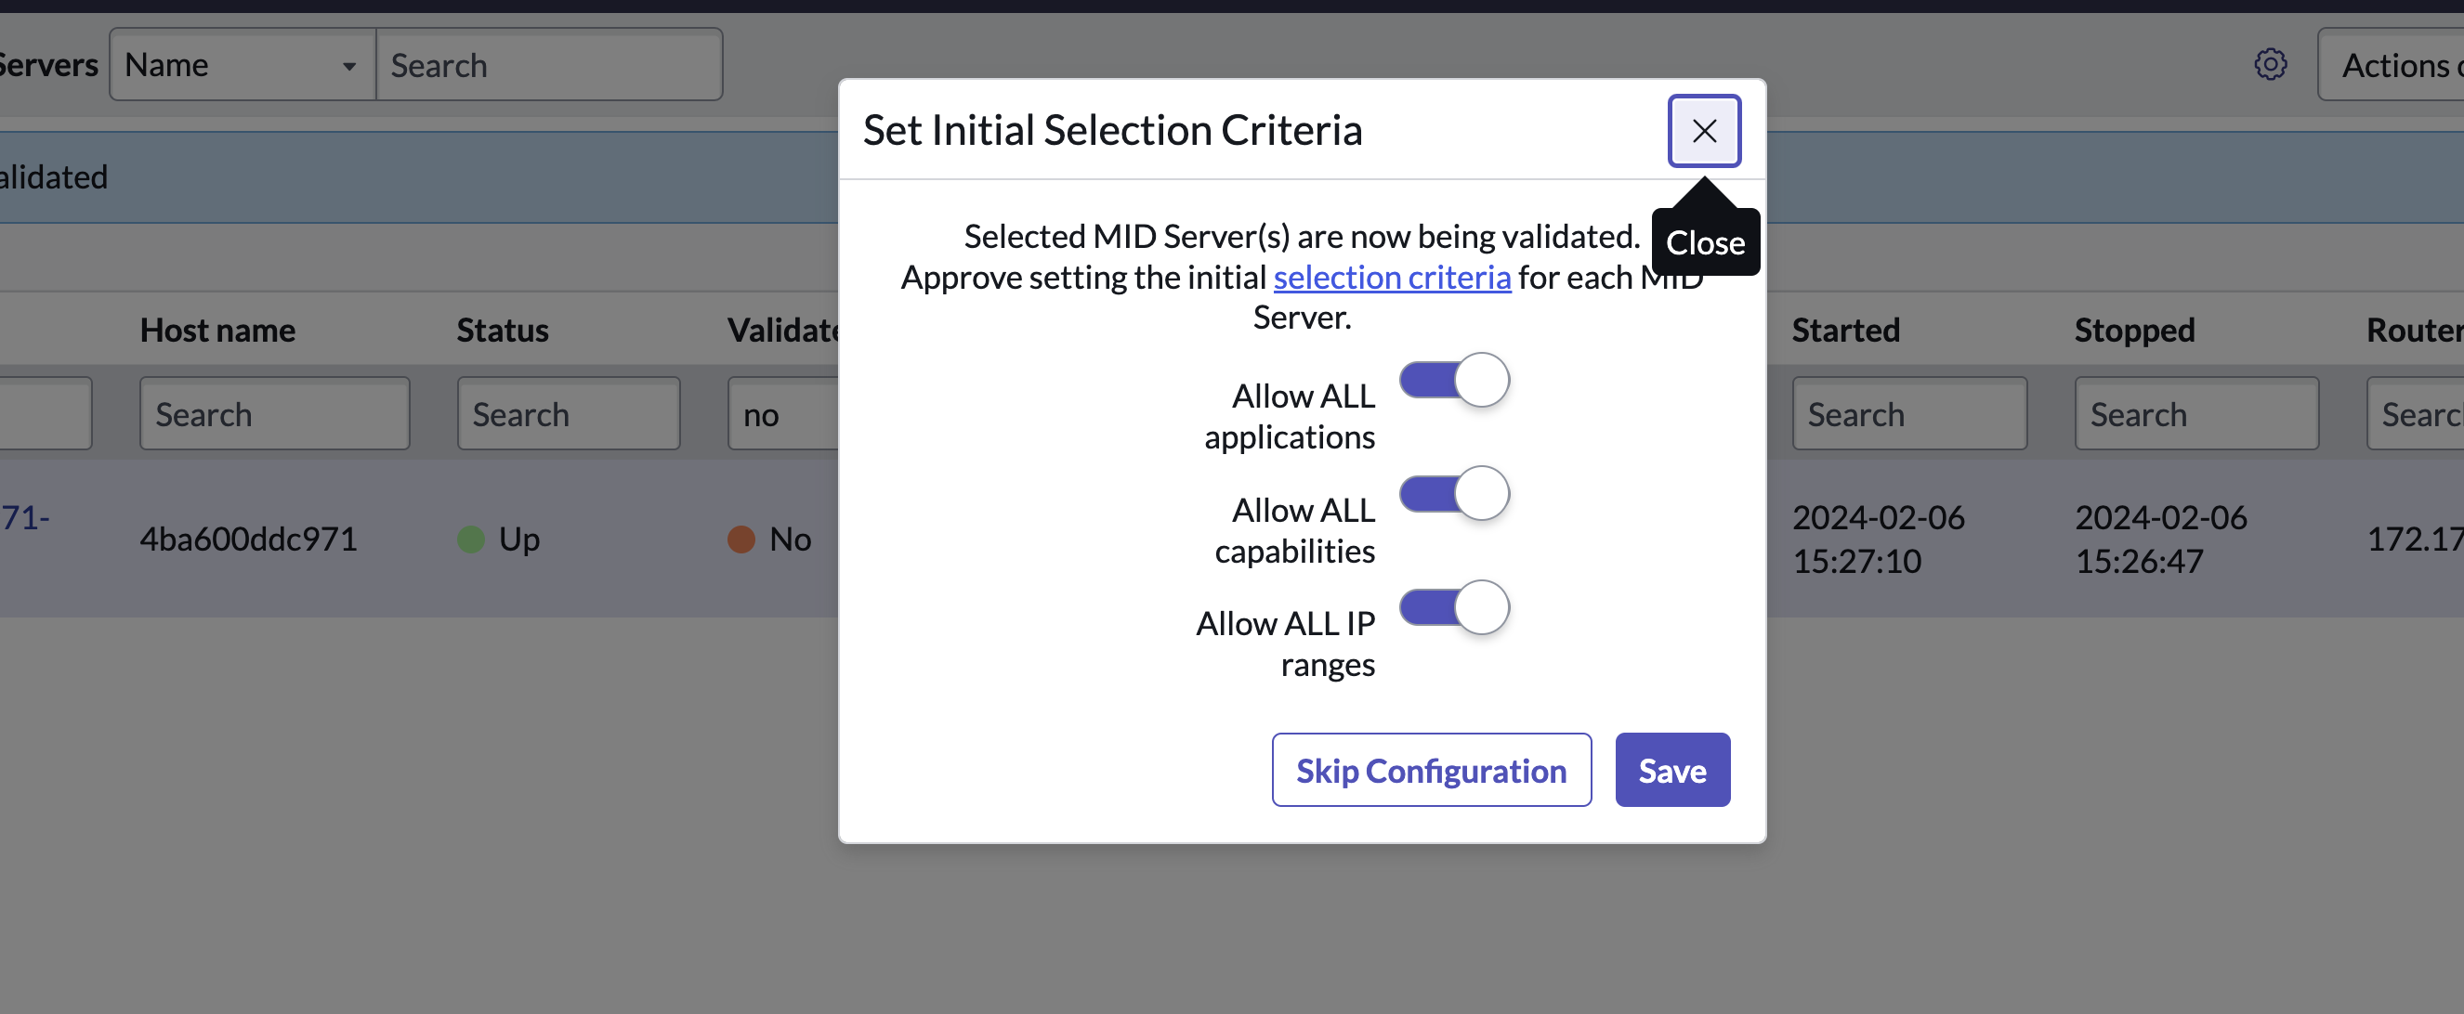Click the top list Search field
This screenshot has height=1014, width=2464.
tap(549, 65)
